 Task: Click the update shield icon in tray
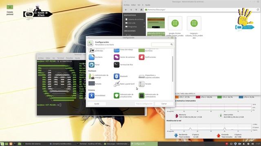235,144
